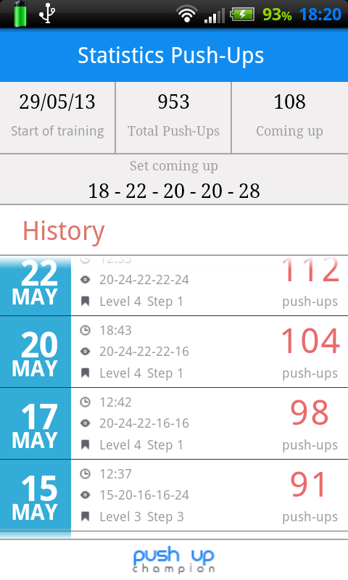This screenshot has height=580, width=348.
Task: Tap the eye icon next to 20-24-22-22-24
Action: click(85, 280)
